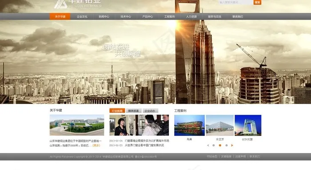Viewport: 311px width, 170px height.
Task: Open the 产品中心 navigation item
Action: pos(148,16)
